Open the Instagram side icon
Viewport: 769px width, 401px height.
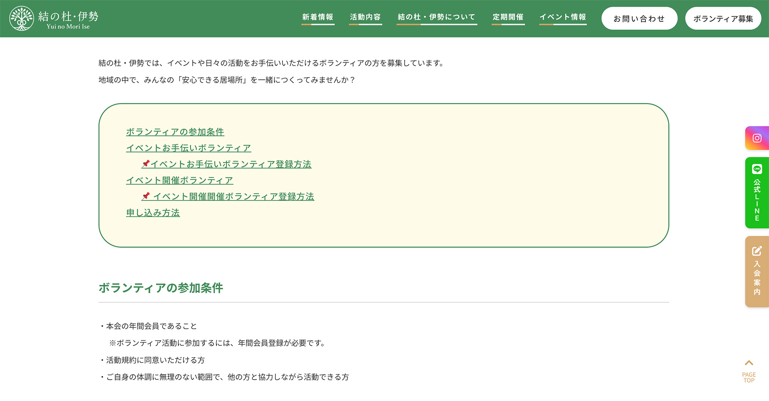(x=757, y=138)
